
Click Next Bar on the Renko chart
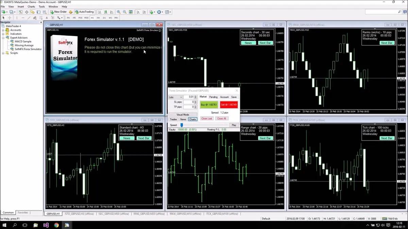click(x=387, y=43)
